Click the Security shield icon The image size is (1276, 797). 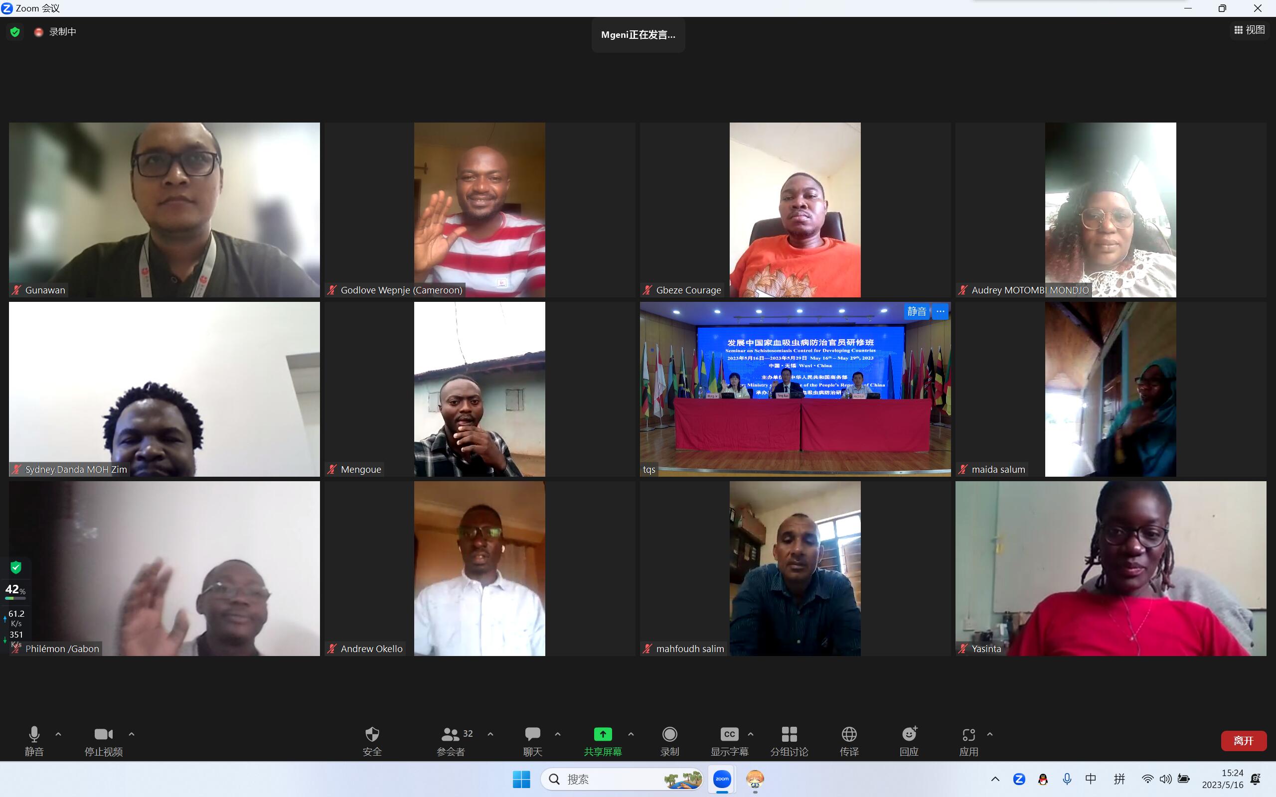pos(372,734)
